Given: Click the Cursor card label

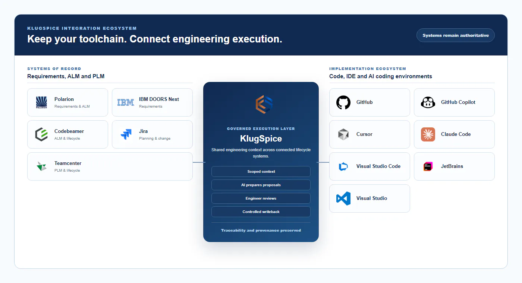Looking at the screenshot, I should [x=364, y=134].
